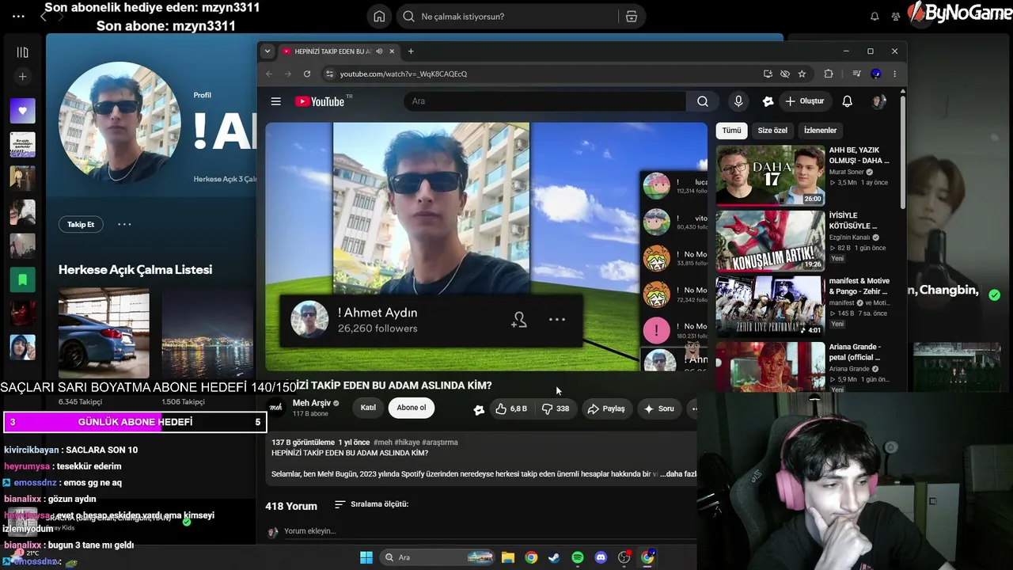Open Chrome profile avatar
The height and width of the screenshot is (570, 1013).
(x=875, y=74)
